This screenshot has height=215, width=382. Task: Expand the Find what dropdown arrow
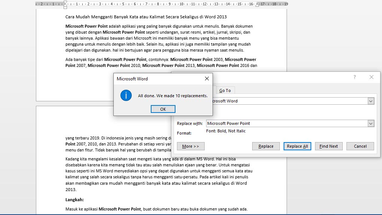point(370,101)
